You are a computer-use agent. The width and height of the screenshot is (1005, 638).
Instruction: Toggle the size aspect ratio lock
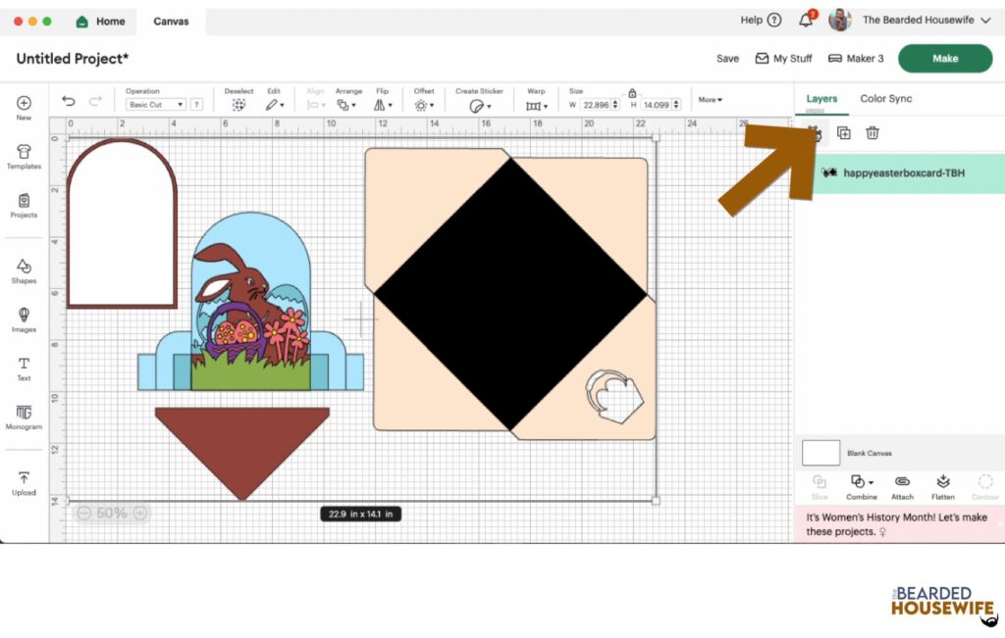tap(632, 93)
